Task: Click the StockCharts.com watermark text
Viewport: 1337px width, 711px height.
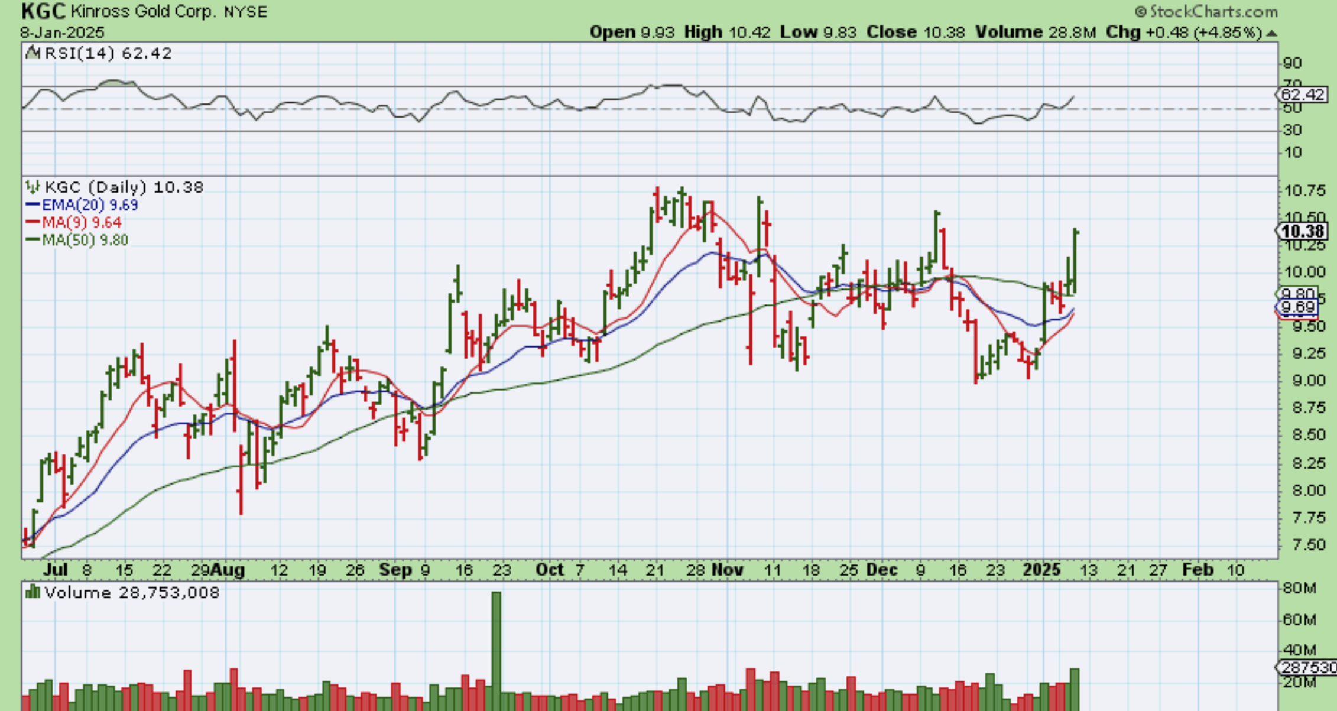Action: coord(1213,11)
